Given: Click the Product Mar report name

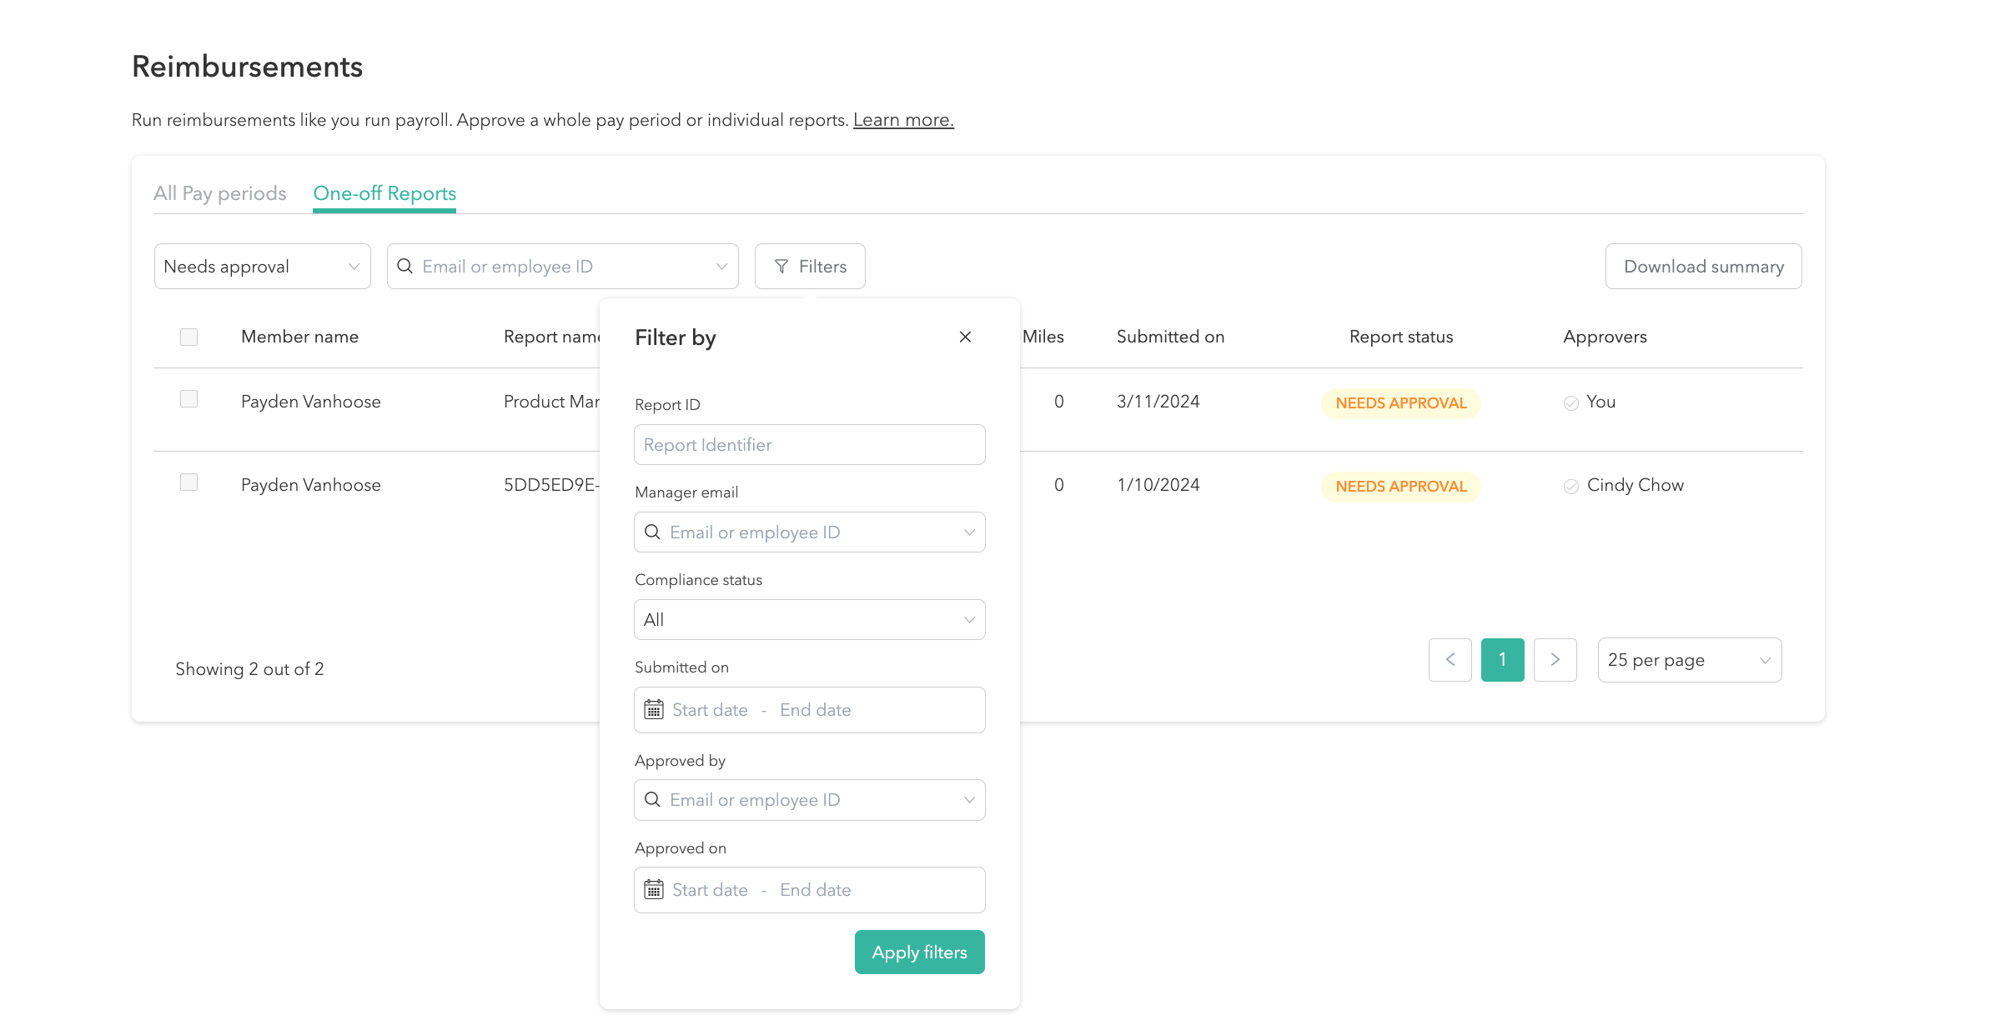Looking at the screenshot, I should [551, 402].
